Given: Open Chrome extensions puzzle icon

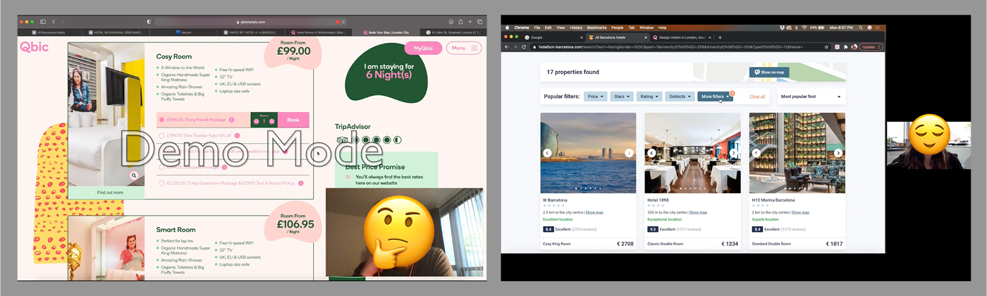Looking at the screenshot, I should click(x=845, y=47).
